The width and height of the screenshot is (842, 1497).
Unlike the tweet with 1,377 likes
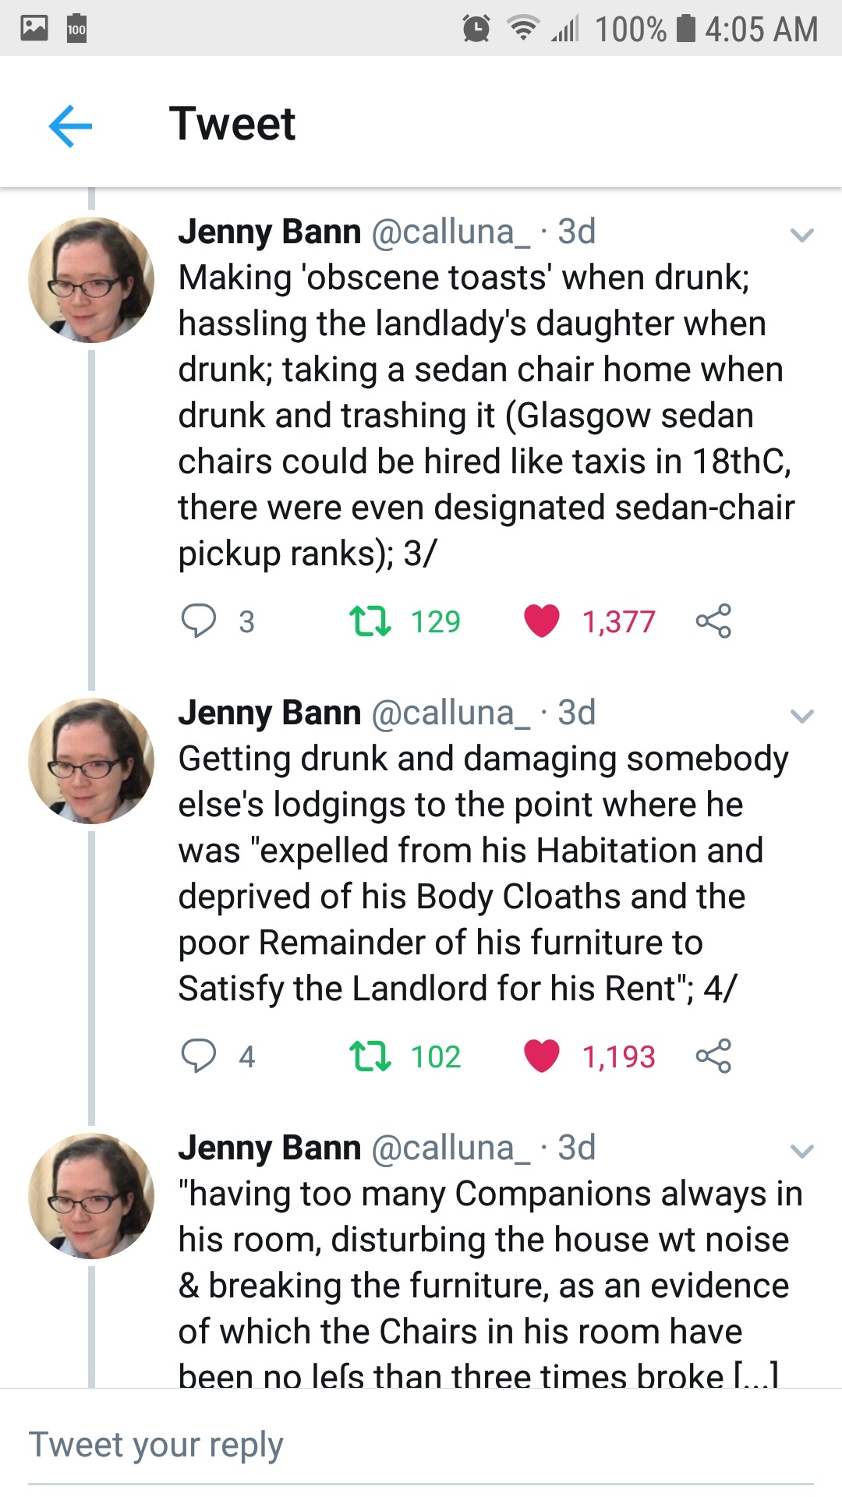542,621
